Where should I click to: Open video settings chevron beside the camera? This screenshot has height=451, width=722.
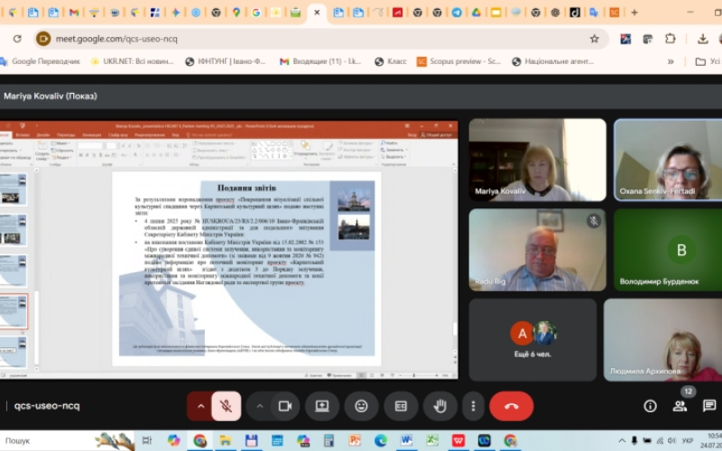coord(259,406)
